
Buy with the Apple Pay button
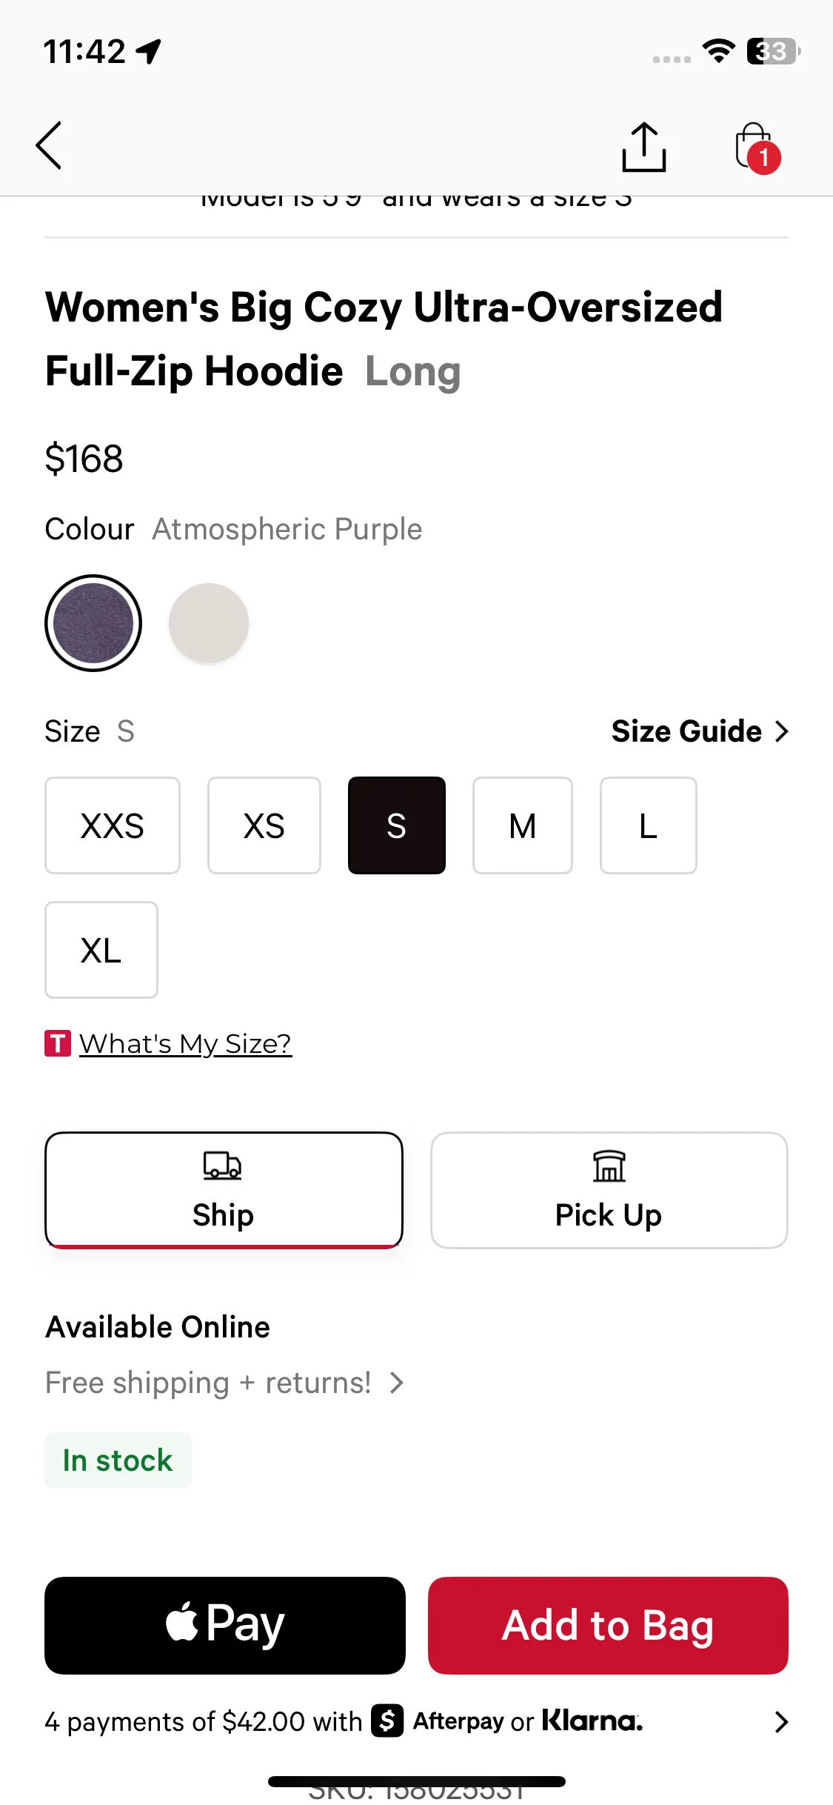click(225, 1625)
